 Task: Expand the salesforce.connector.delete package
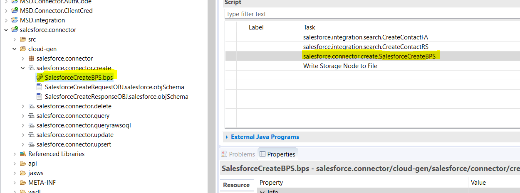point(23,106)
